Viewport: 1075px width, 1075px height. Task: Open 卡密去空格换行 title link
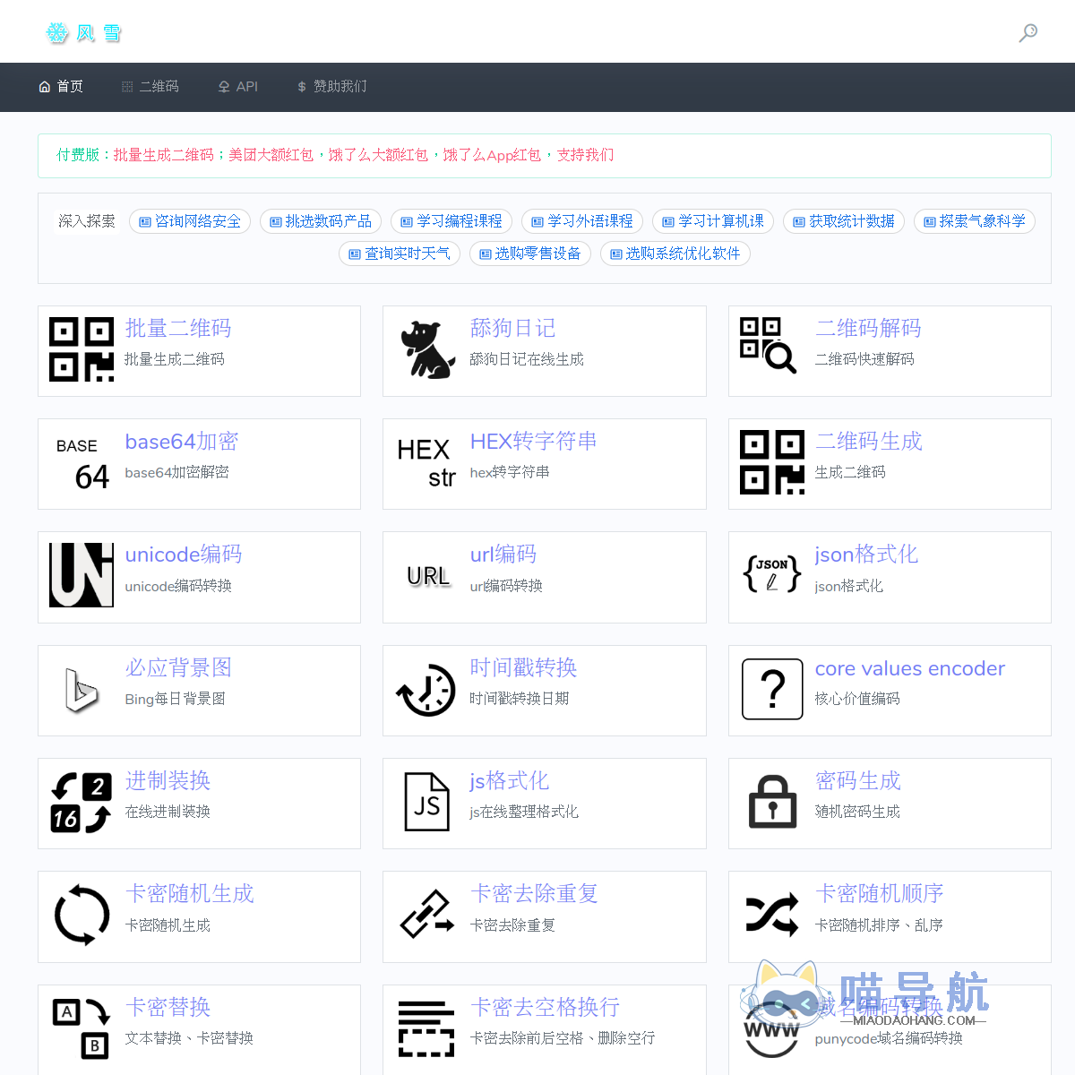click(545, 1007)
